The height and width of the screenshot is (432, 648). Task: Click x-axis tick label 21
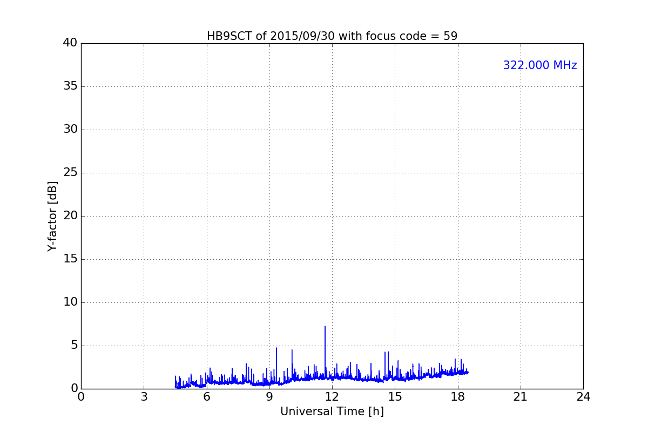tap(521, 397)
